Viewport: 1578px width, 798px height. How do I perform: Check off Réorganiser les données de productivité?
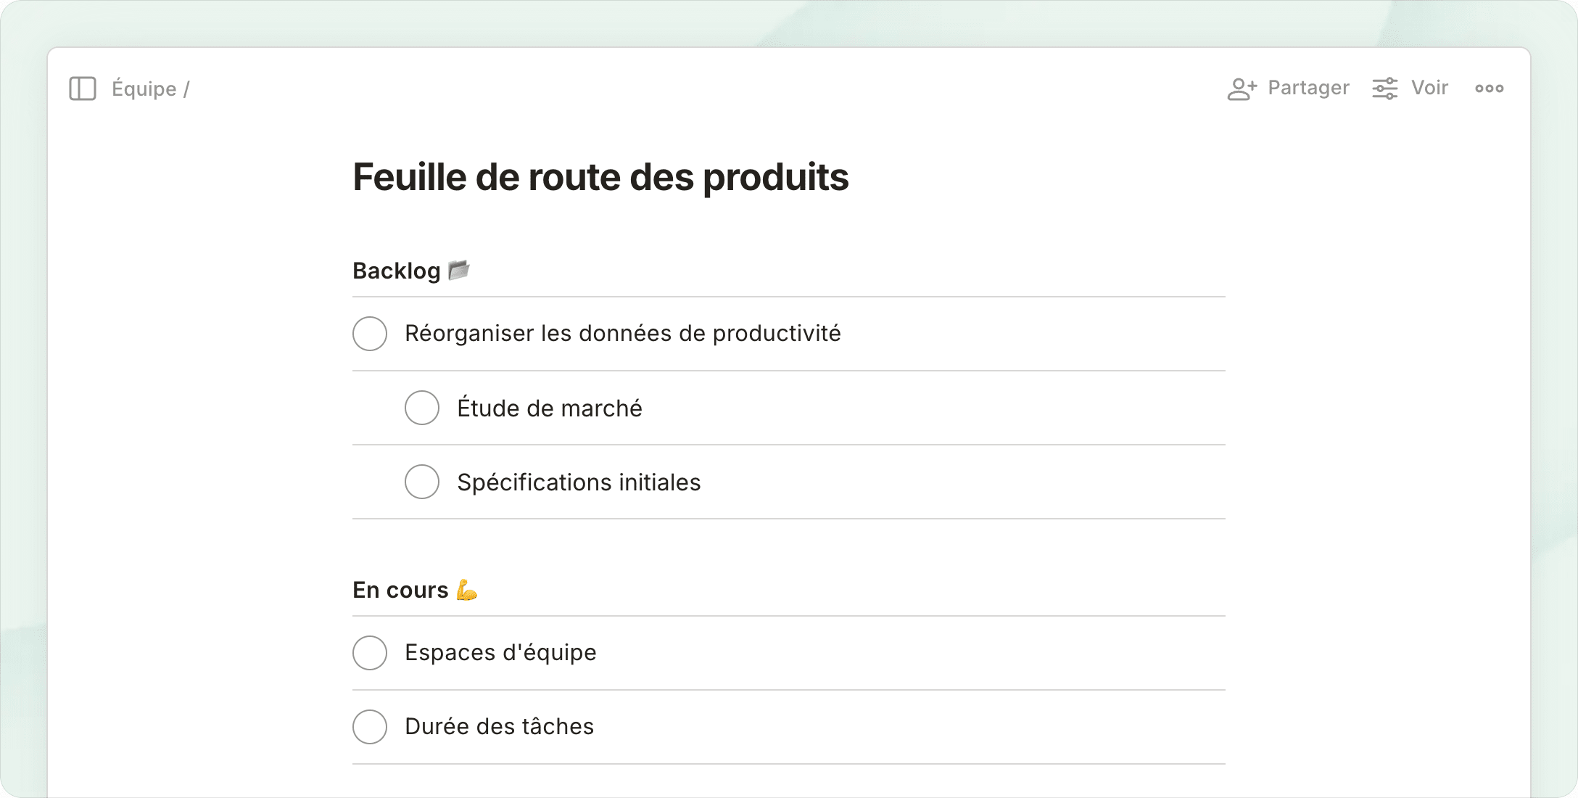coord(370,334)
